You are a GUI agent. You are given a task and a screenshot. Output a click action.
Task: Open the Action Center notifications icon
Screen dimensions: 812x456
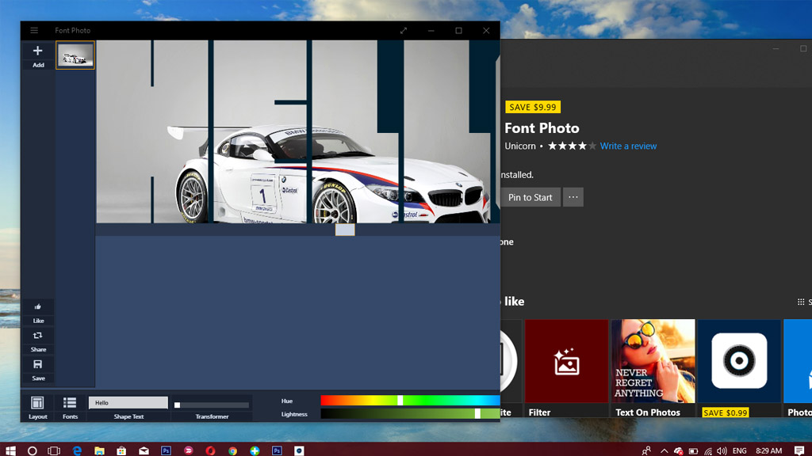click(799, 450)
